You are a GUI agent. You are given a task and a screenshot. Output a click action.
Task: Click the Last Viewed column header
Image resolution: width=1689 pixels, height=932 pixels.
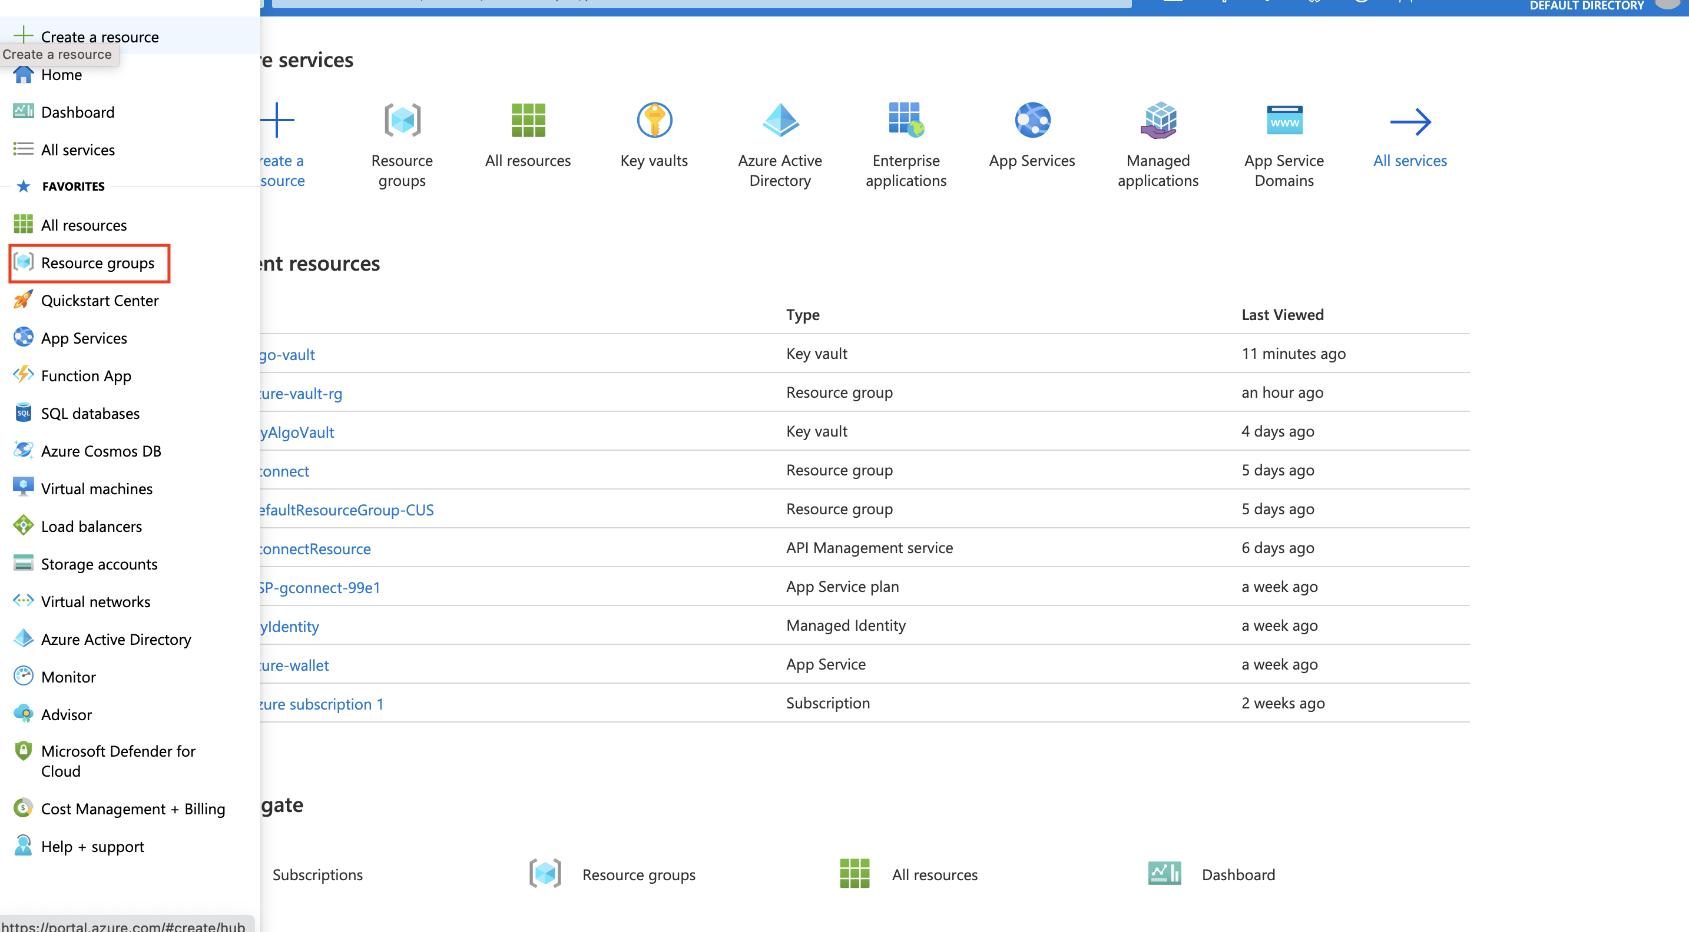click(1282, 315)
